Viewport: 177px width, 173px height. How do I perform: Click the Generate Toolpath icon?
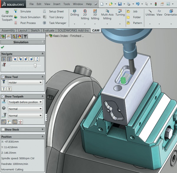(x=7, y=12)
